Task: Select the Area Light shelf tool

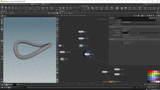Action: point(96,8)
